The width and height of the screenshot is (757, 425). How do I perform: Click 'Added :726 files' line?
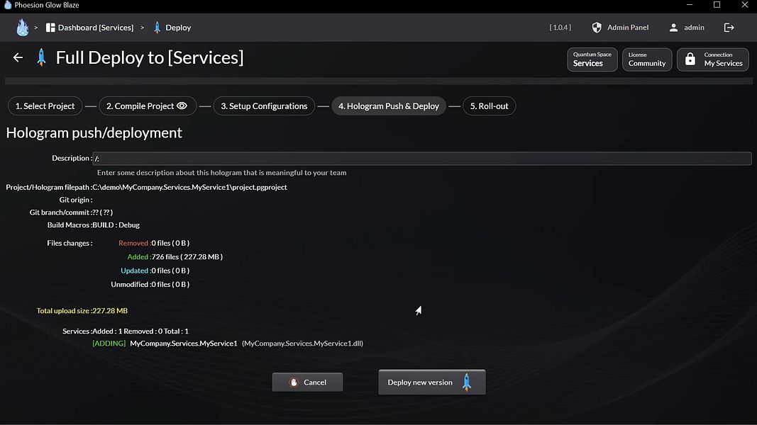tap(175, 257)
